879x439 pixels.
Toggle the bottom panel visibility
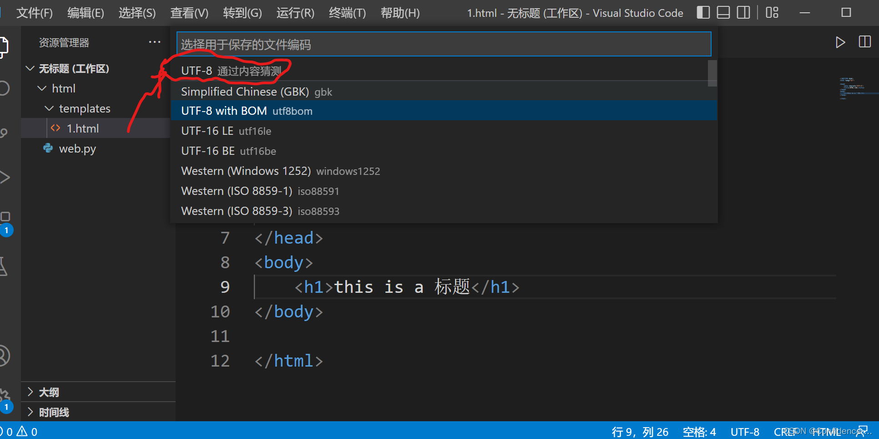pyautogui.click(x=723, y=13)
